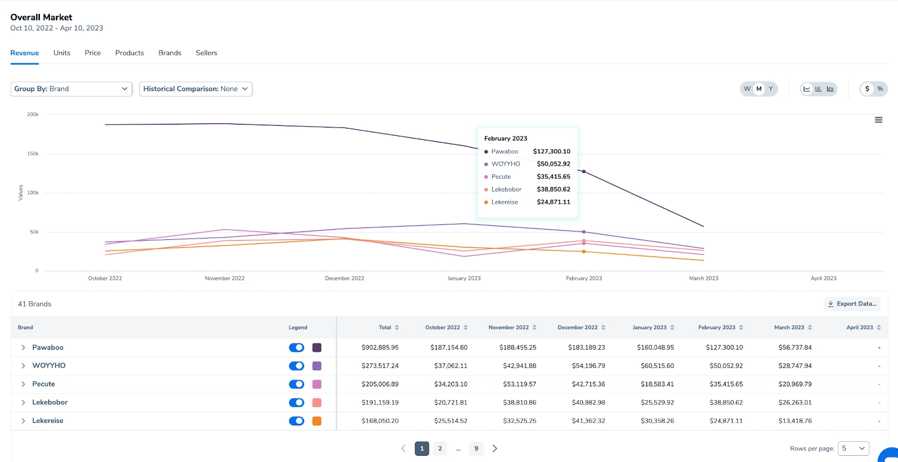Go to next page arrow
Screen dimensions: 898x462
(494, 449)
